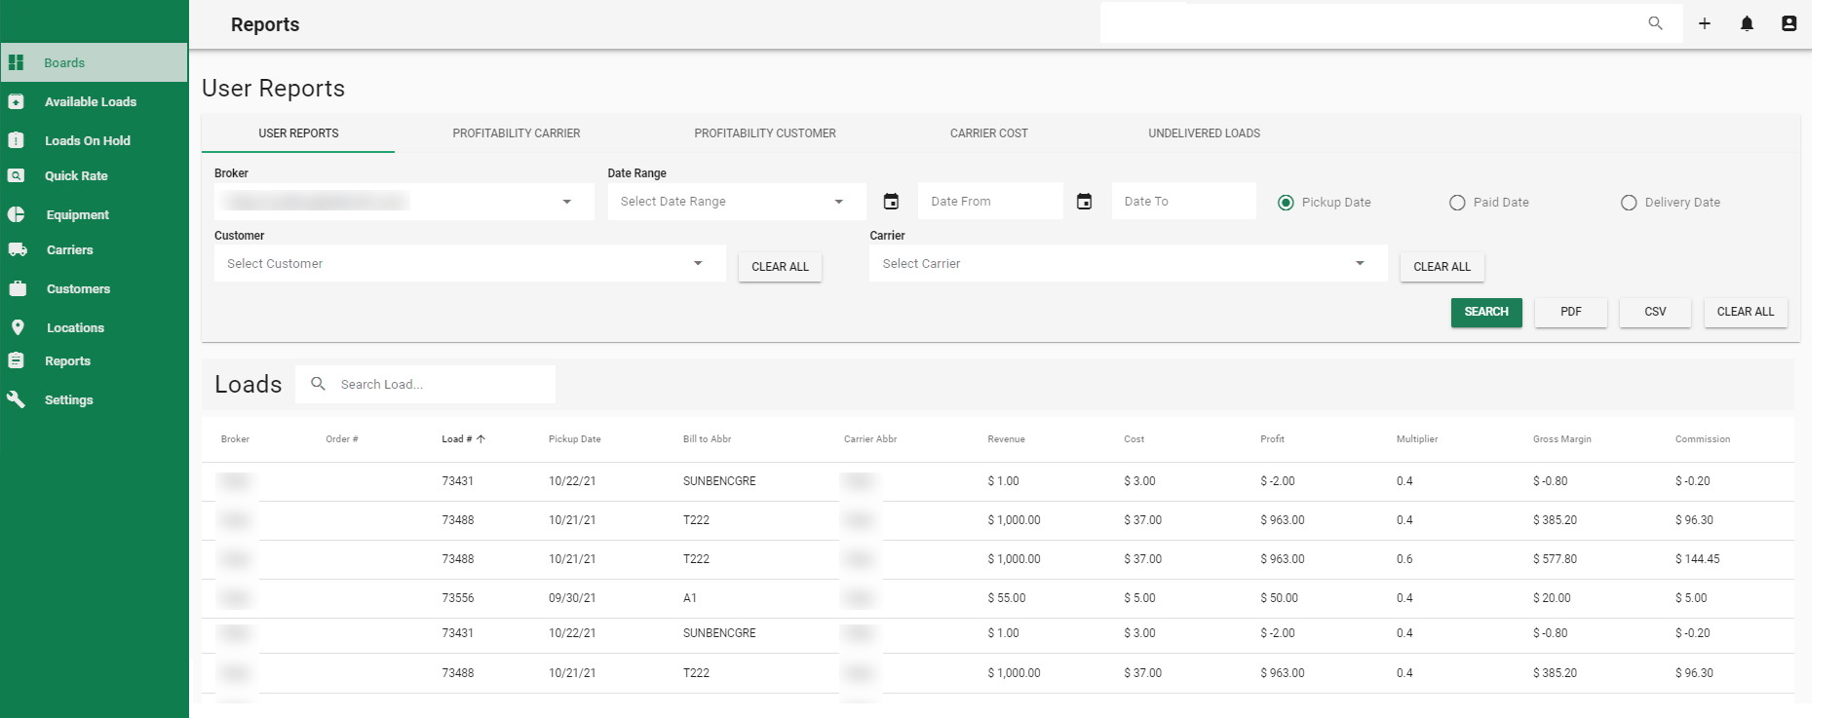The image size is (1846, 718).
Task: Open the Select Carrier dropdown
Action: coord(1129,263)
